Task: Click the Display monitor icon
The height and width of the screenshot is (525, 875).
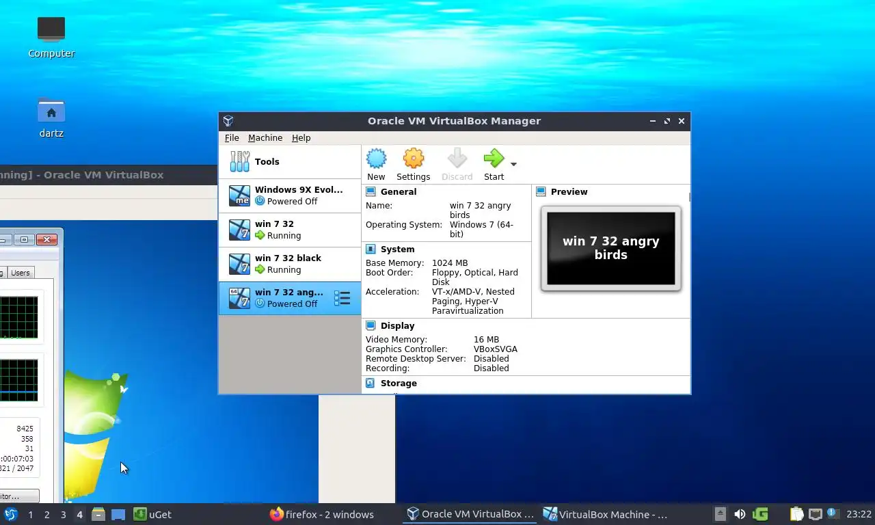Action: (x=371, y=326)
